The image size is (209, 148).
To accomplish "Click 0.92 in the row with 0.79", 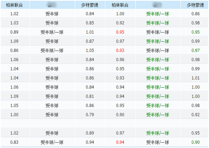I will [196, 115].
